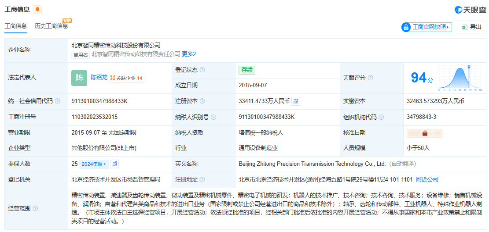Click help icon beside 经营范围
The width and height of the screenshot is (489, 232).
pos(35,208)
